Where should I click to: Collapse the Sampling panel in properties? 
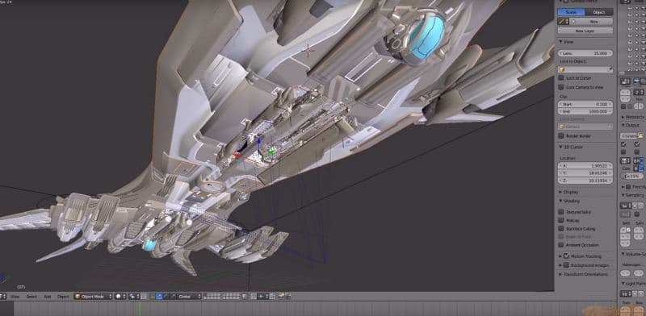pyautogui.click(x=623, y=195)
